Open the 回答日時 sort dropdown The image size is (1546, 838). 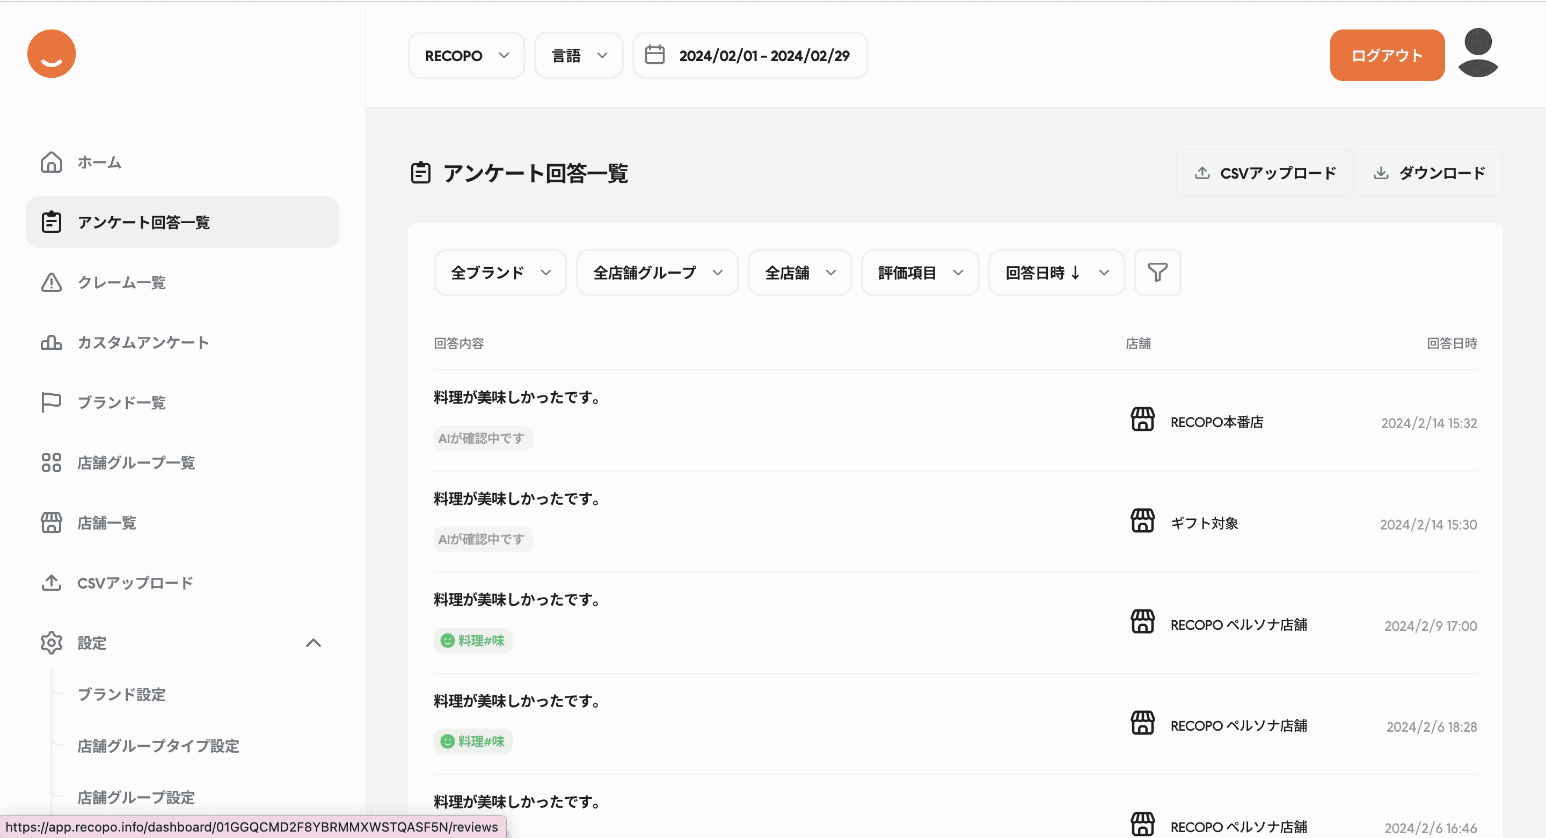click(1056, 273)
